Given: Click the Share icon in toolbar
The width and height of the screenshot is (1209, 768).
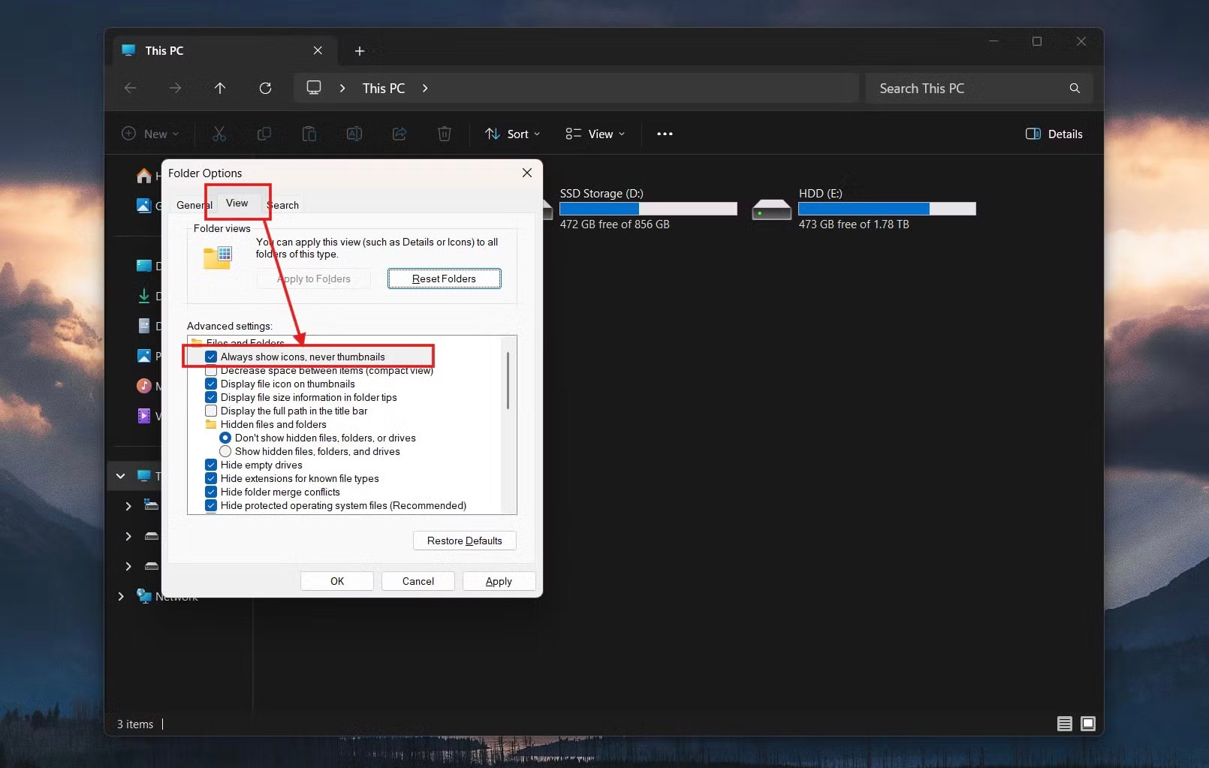Looking at the screenshot, I should coord(399,134).
